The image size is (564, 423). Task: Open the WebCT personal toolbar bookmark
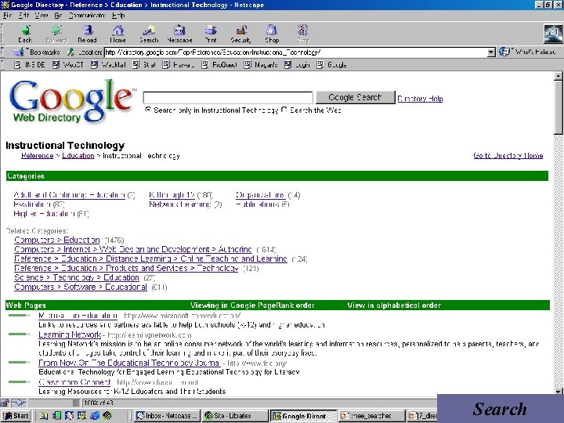(x=68, y=65)
